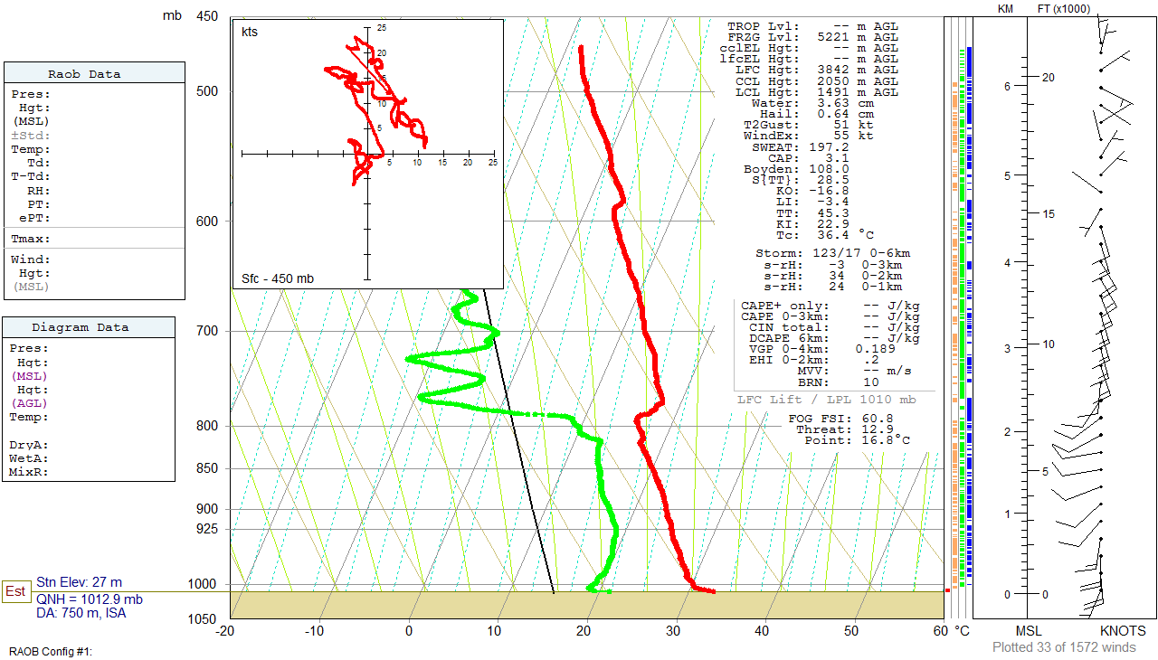Click the QNH = 1012.9 mb readout

tap(90, 599)
